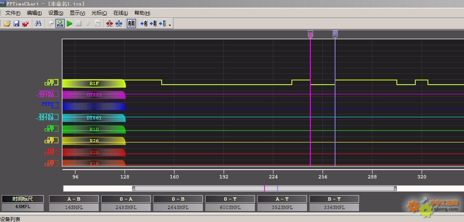This screenshot has width=464, height=222.
Task: Save the chart with floppy disk icon
Action: click(16, 23)
